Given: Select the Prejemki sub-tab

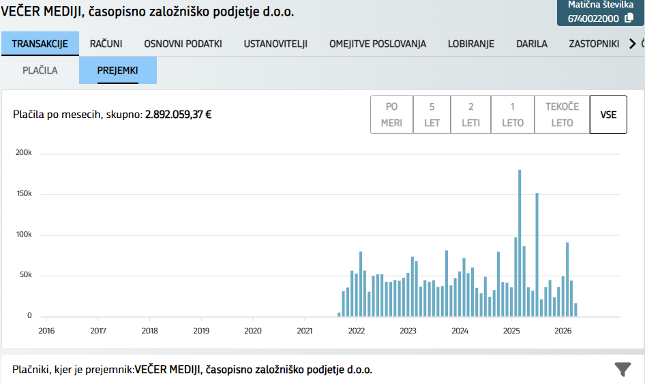Looking at the screenshot, I should [117, 70].
